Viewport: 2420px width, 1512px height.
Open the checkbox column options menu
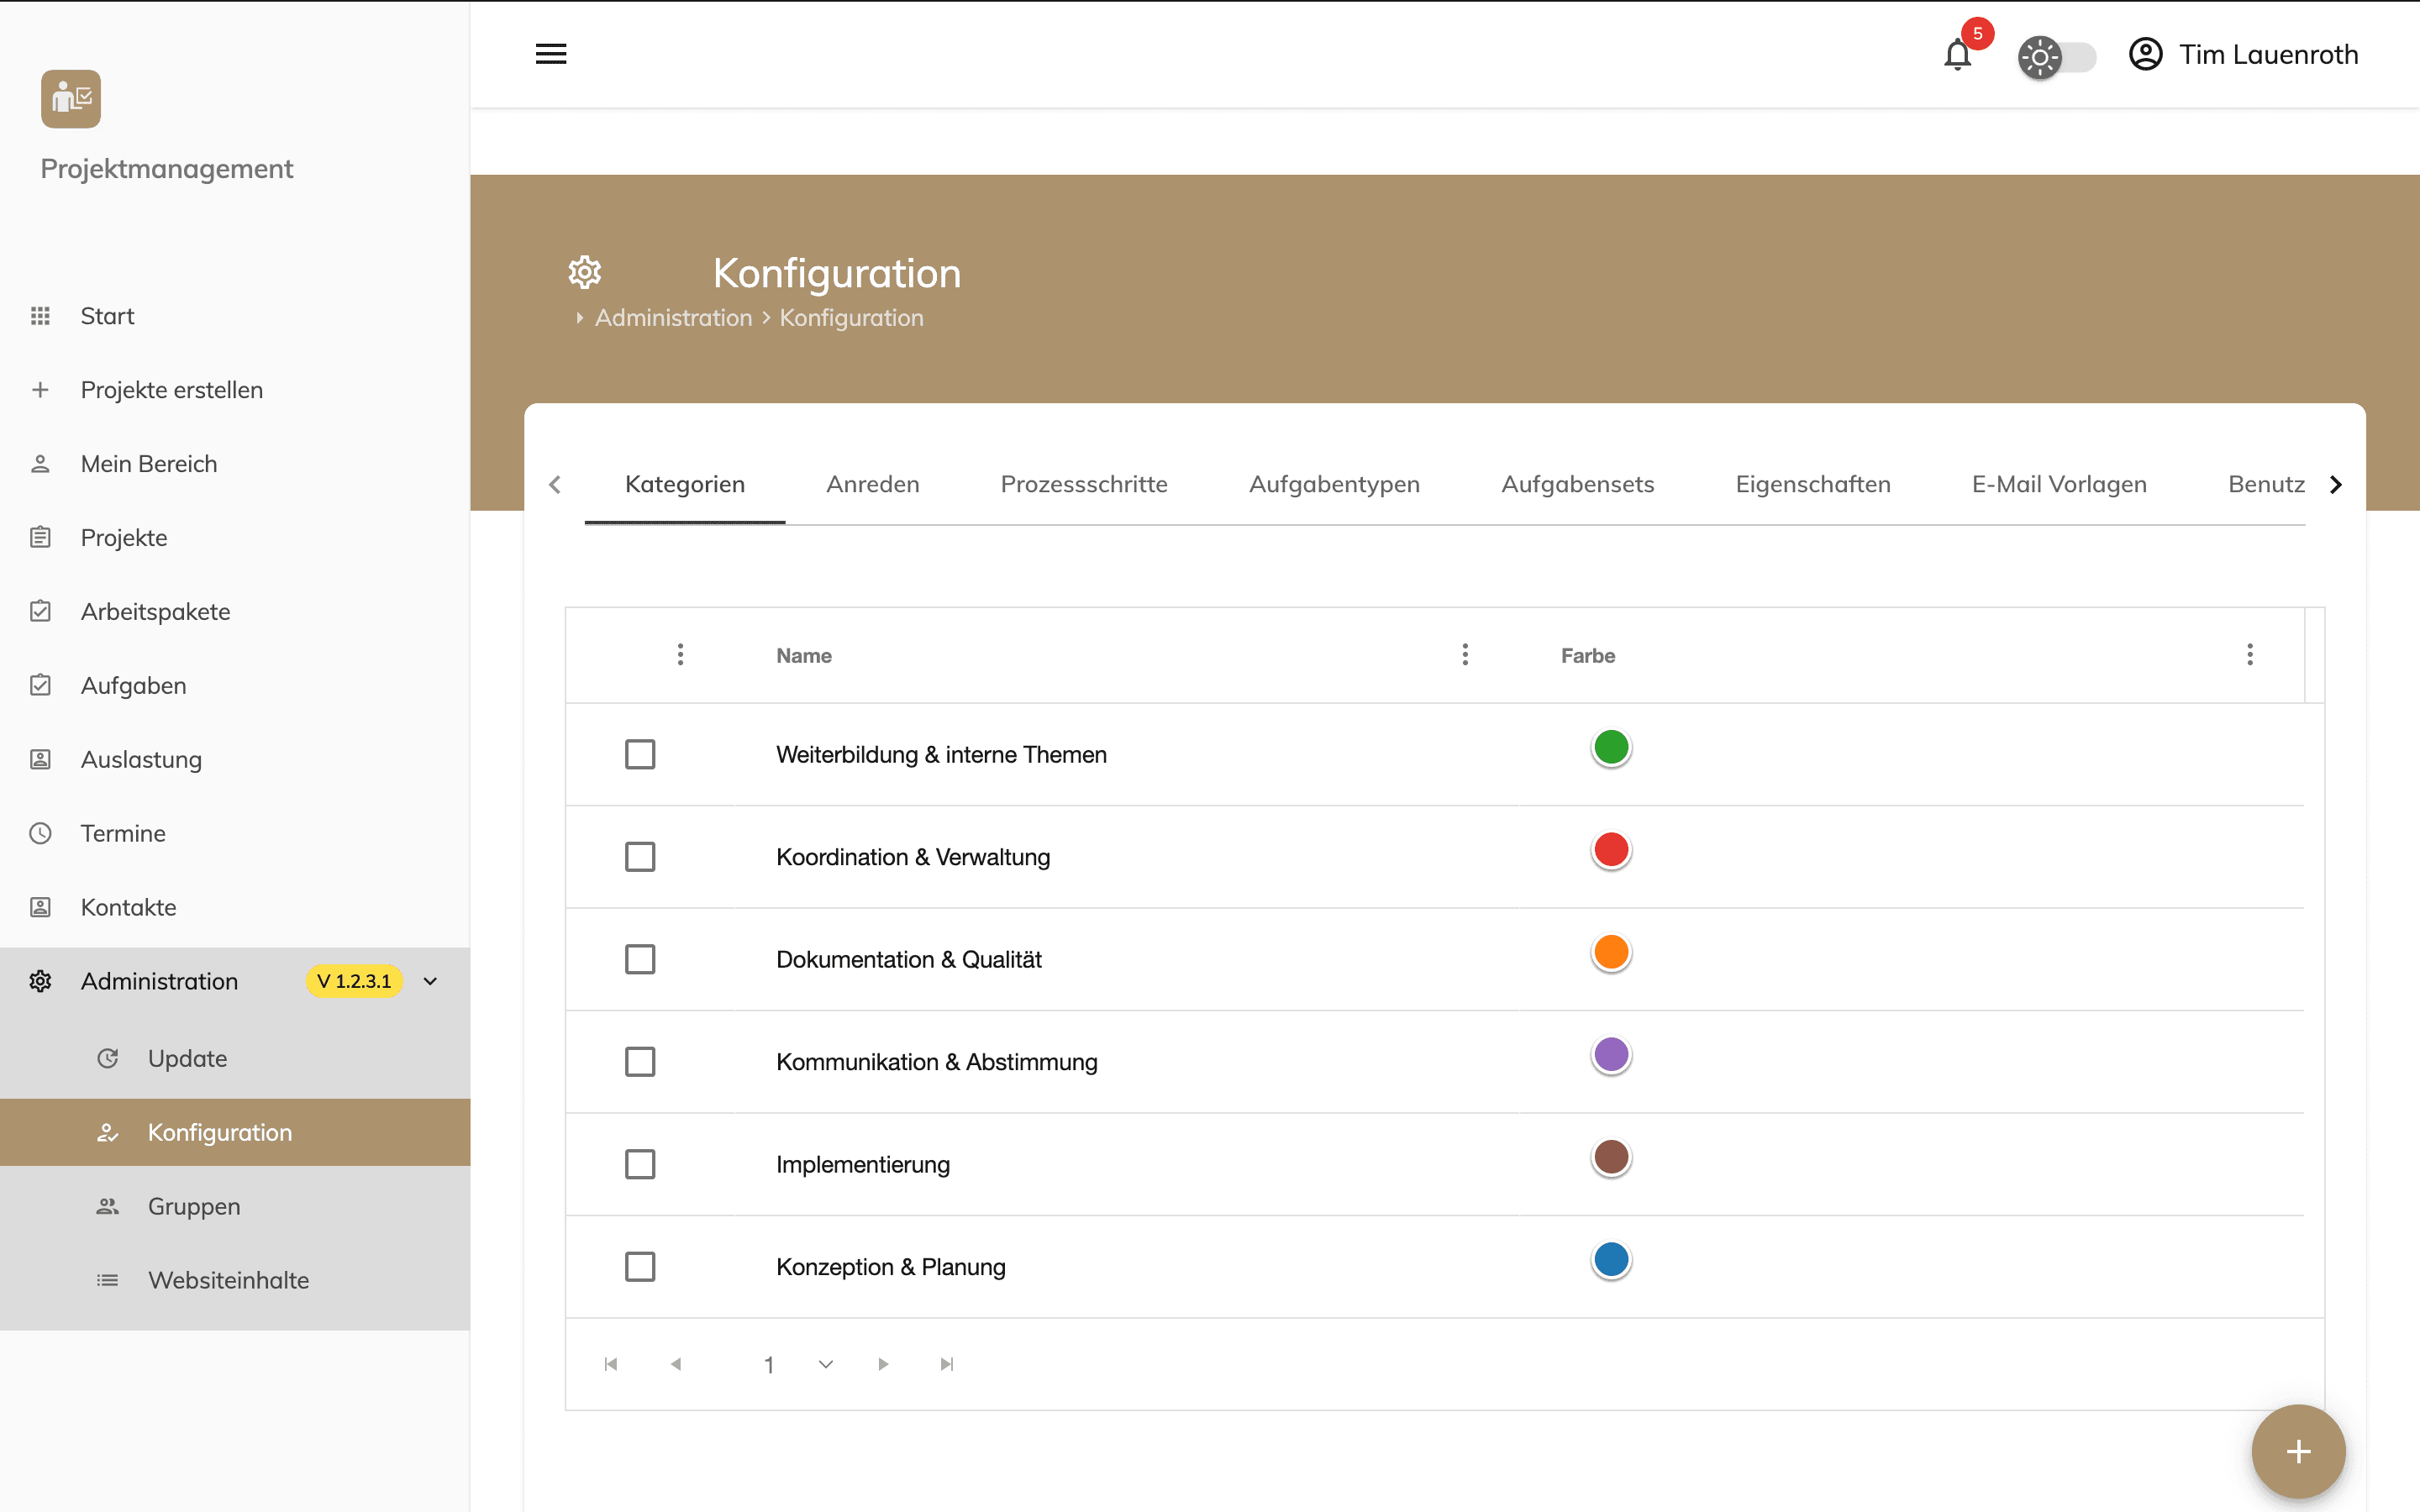tap(681, 655)
